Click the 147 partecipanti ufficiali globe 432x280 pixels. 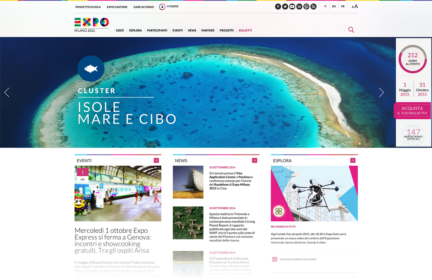(413, 135)
